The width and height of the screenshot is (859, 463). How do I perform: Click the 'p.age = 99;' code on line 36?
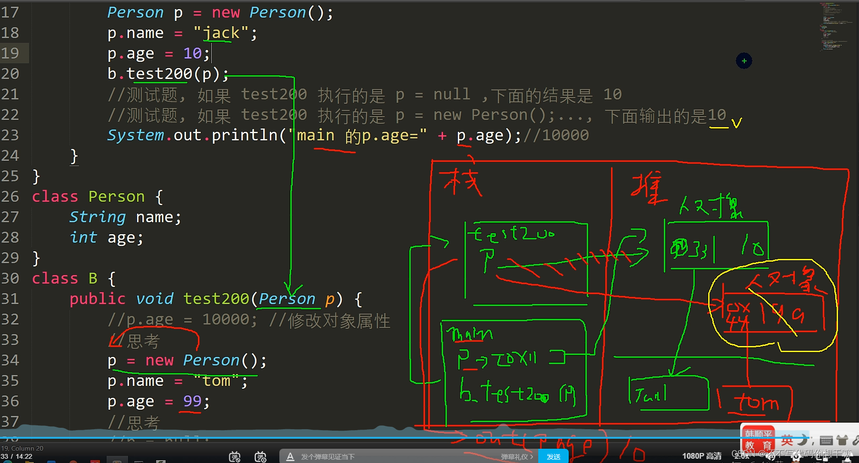(158, 401)
